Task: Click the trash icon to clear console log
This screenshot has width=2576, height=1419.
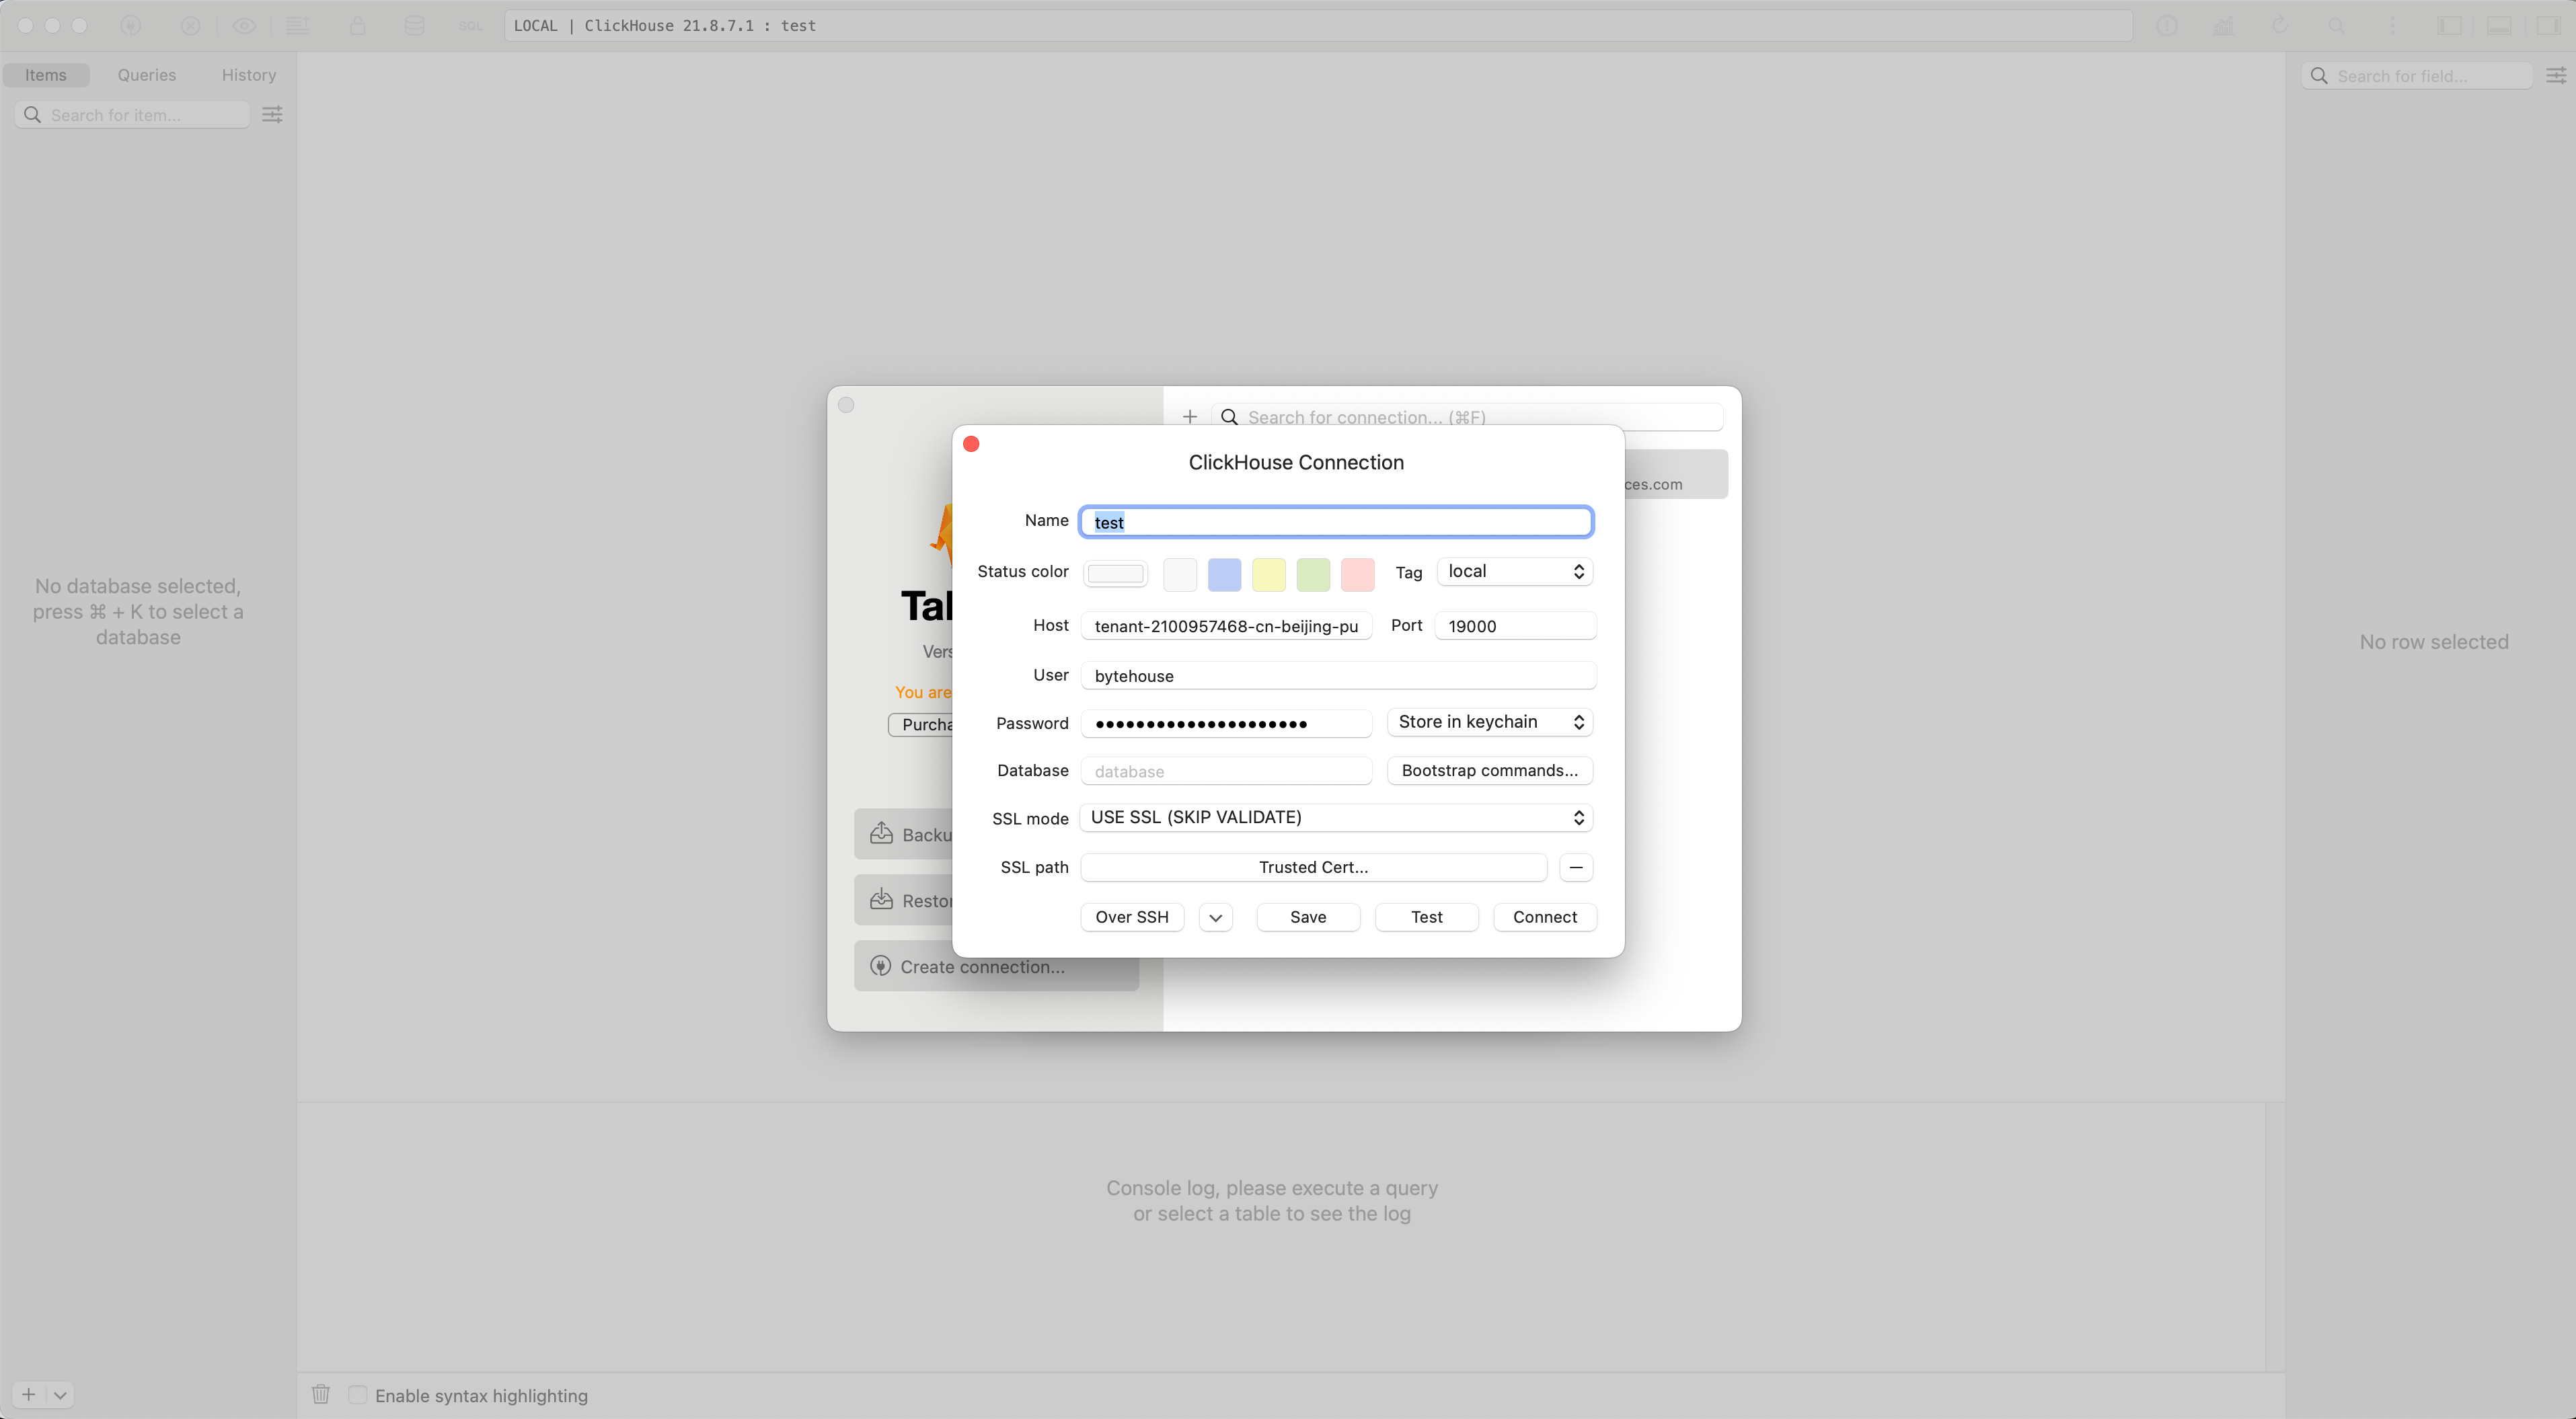Action: tap(320, 1394)
